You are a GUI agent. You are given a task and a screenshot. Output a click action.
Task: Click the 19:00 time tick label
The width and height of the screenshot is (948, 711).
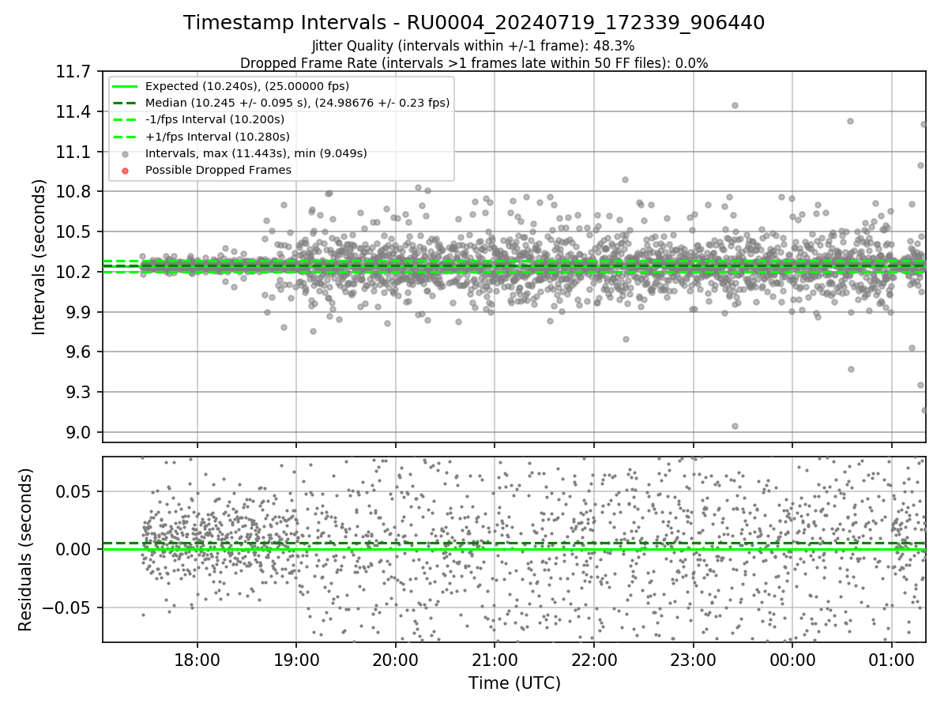296,660
